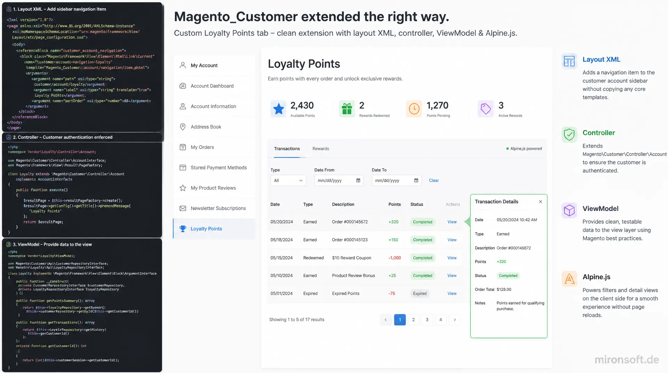Click the Points Pending clock icon
This screenshot has width=668, height=373.
click(x=414, y=109)
